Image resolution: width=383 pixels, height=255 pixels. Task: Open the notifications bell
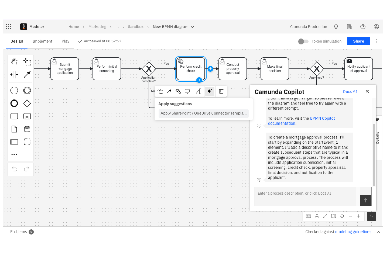click(336, 27)
